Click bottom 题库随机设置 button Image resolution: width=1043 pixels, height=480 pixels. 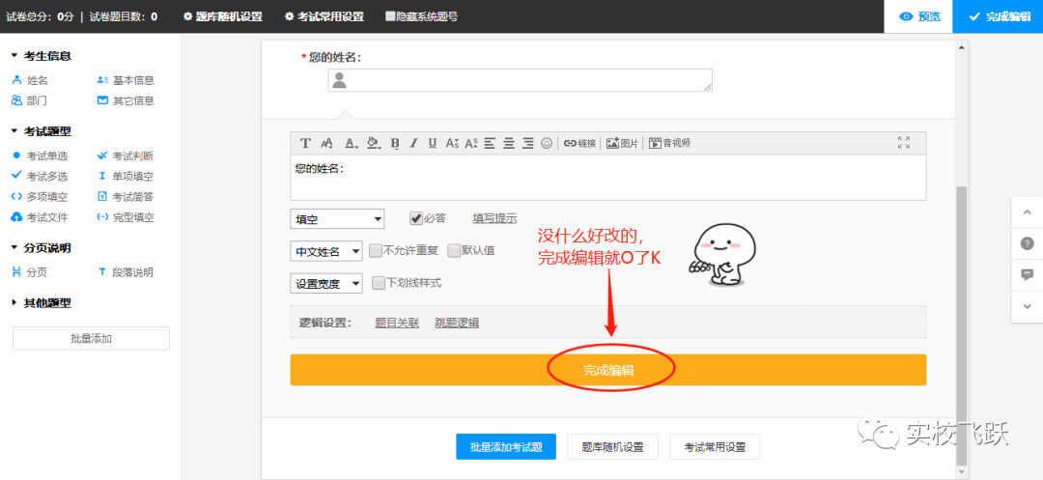point(612,447)
